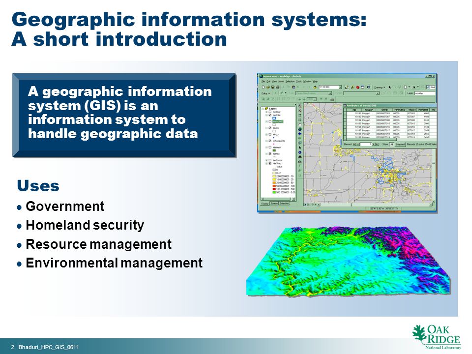
Task: Click the red ArcToolbox icon
Action: pyautogui.click(x=357, y=88)
